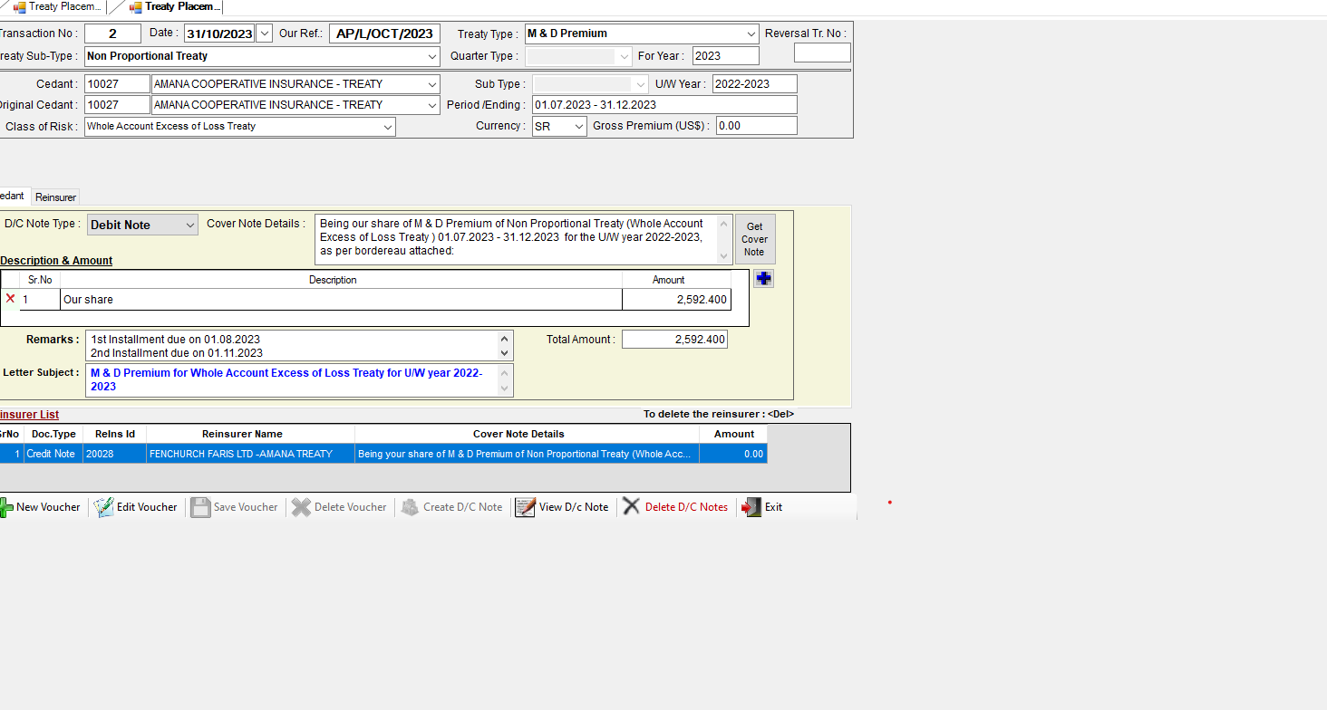
Task: Click the Get Cover Note button
Action: pyautogui.click(x=754, y=239)
